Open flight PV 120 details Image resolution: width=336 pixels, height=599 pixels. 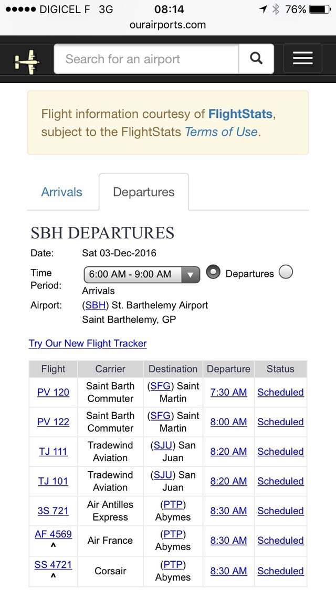tap(54, 392)
